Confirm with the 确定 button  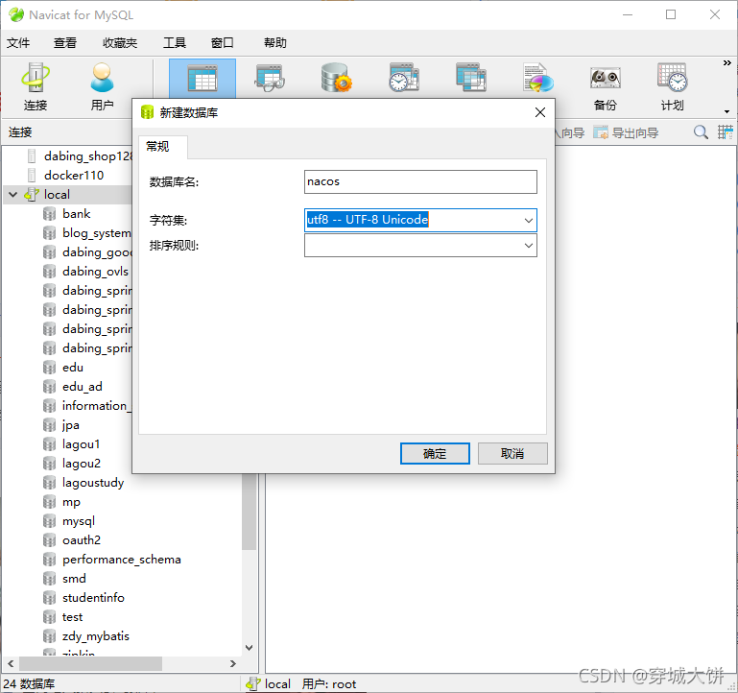click(435, 453)
